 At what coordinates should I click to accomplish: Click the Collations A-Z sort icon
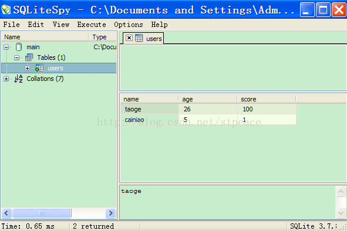[18, 79]
